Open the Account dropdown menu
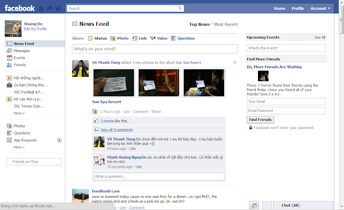The width and height of the screenshot is (344, 210). [x=320, y=9]
